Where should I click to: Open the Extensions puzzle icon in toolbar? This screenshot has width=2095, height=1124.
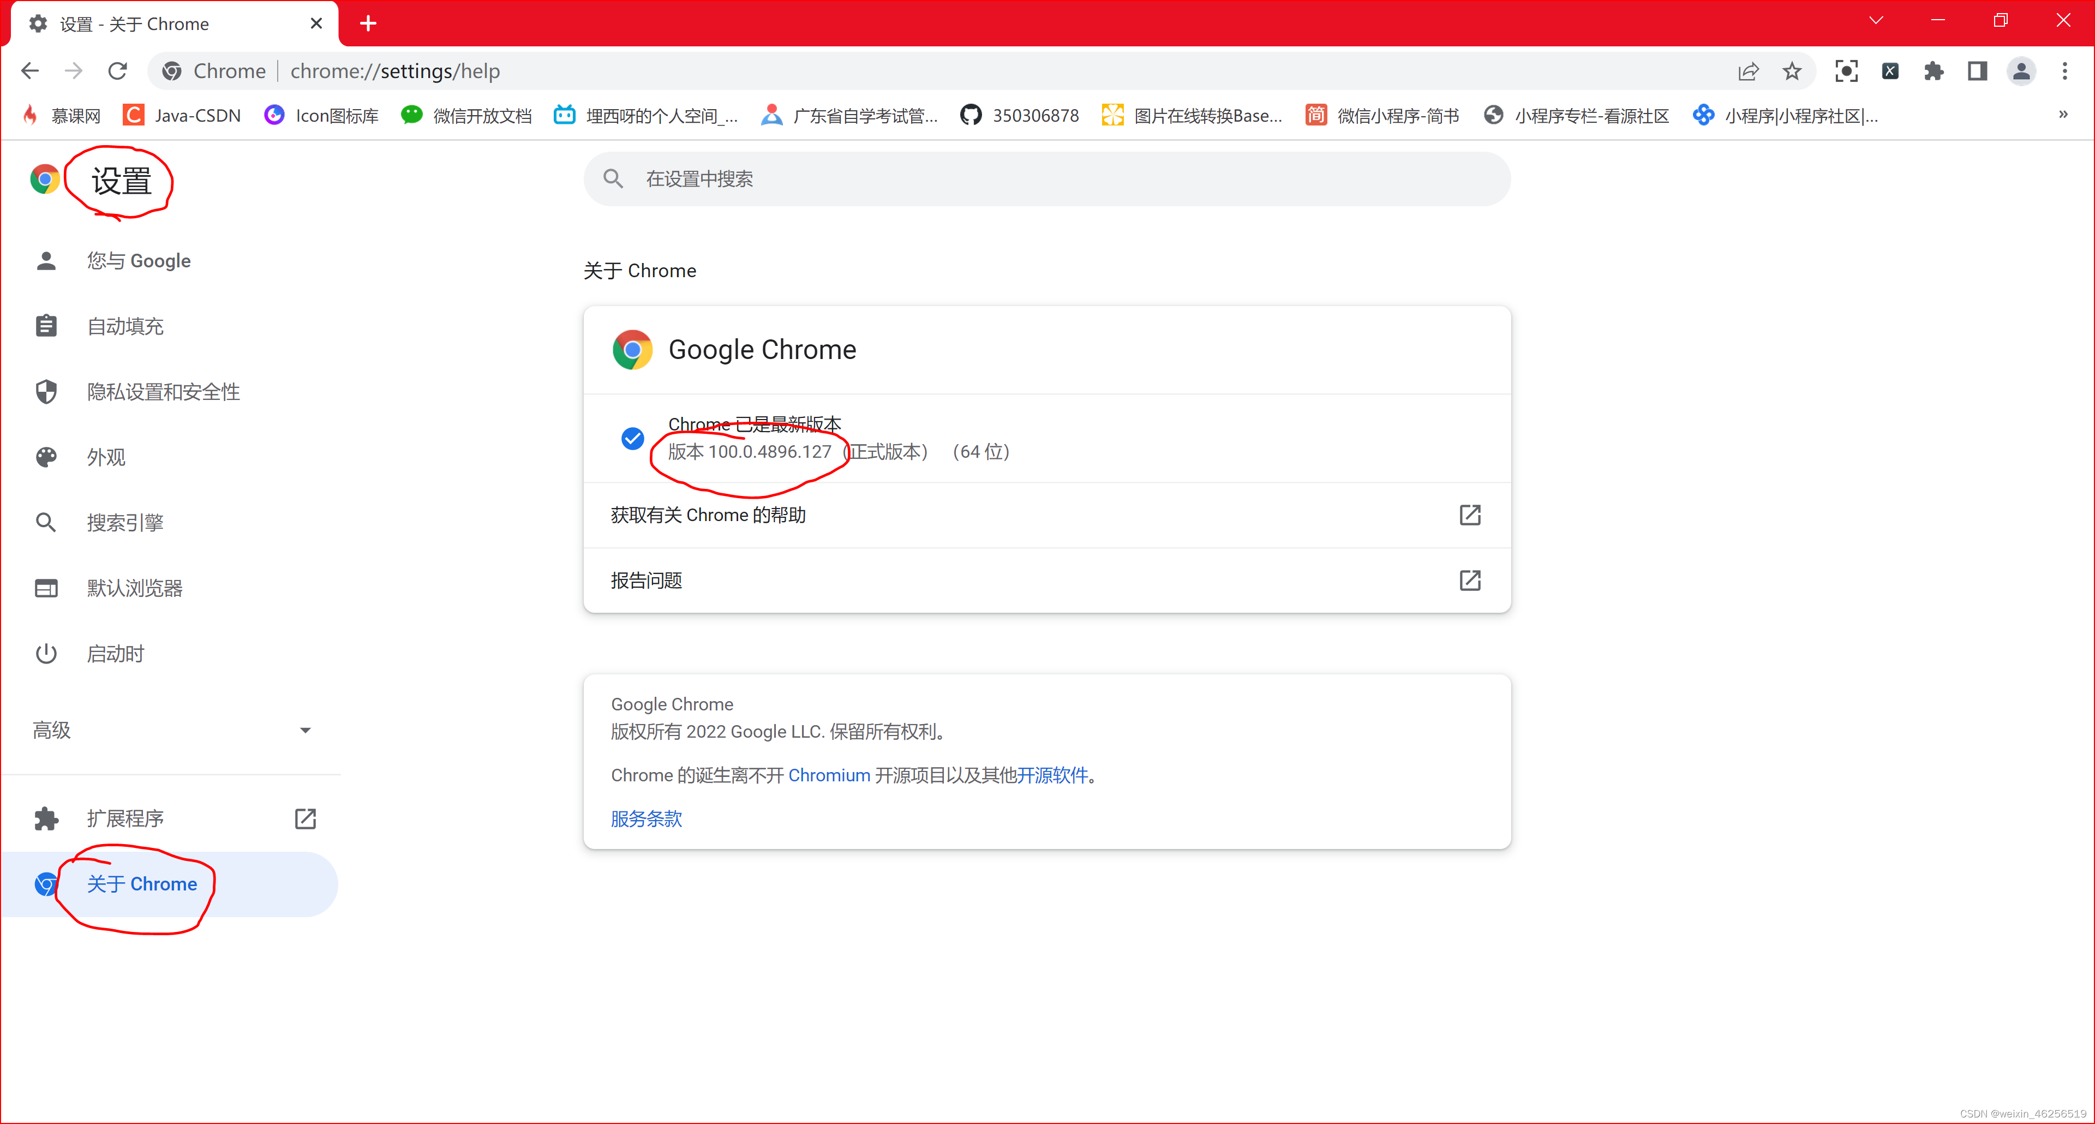click(x=1933, y=71)
